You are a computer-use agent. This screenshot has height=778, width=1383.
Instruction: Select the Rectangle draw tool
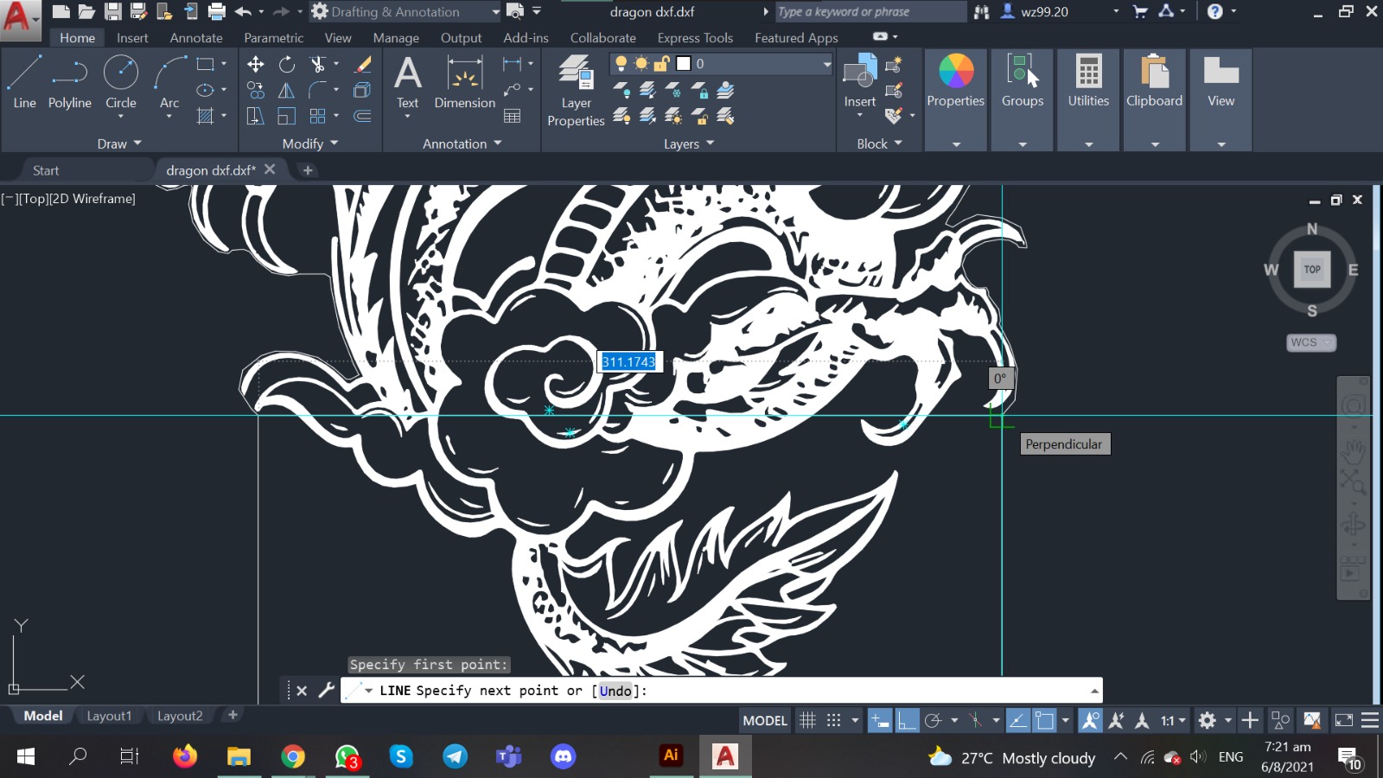pyautogui.click(x=205, y=64)
